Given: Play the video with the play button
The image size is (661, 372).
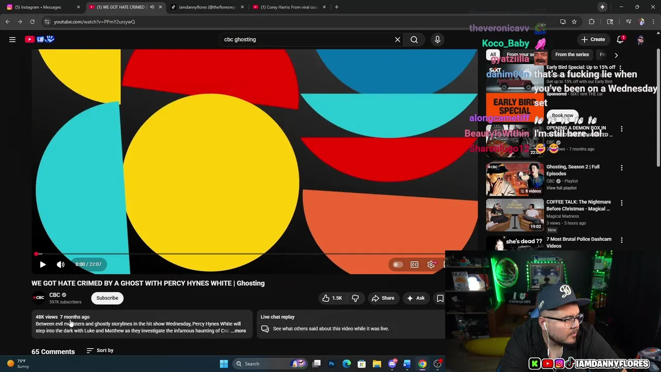Looking at the screenshot, I should click(43, 264).
